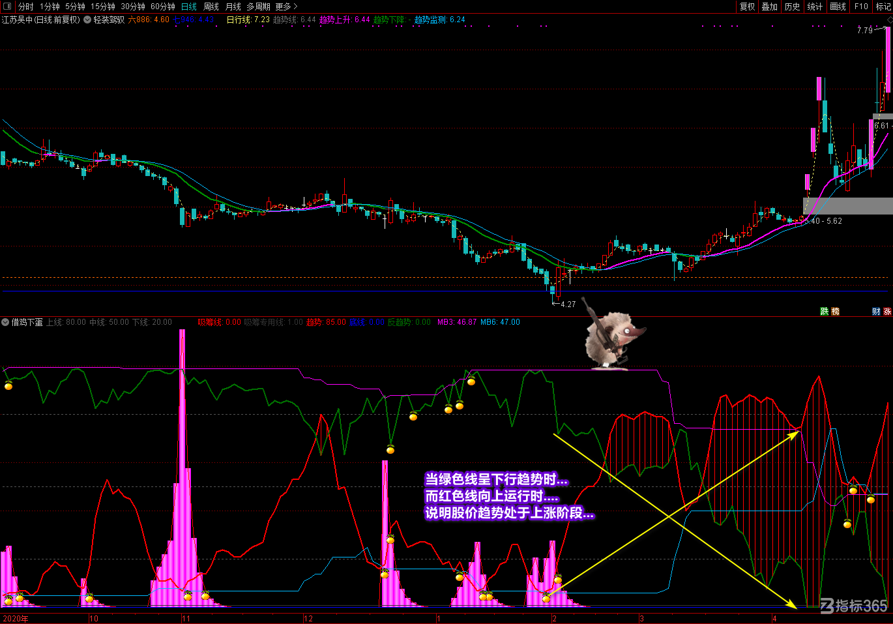Image resolution: width=893 pixels, height=624 pixels.
Task: Expand the 更多 periods menu
Action: coord(286,7)
